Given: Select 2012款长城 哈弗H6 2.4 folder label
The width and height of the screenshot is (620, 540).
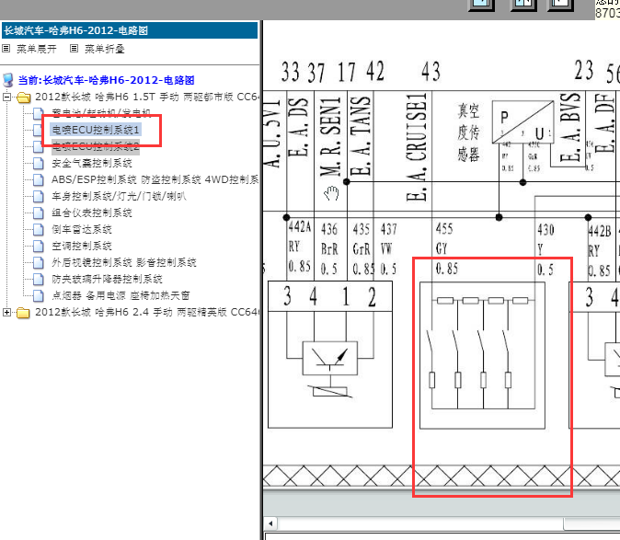Looking at the screenshot, I should coord(146,312).
